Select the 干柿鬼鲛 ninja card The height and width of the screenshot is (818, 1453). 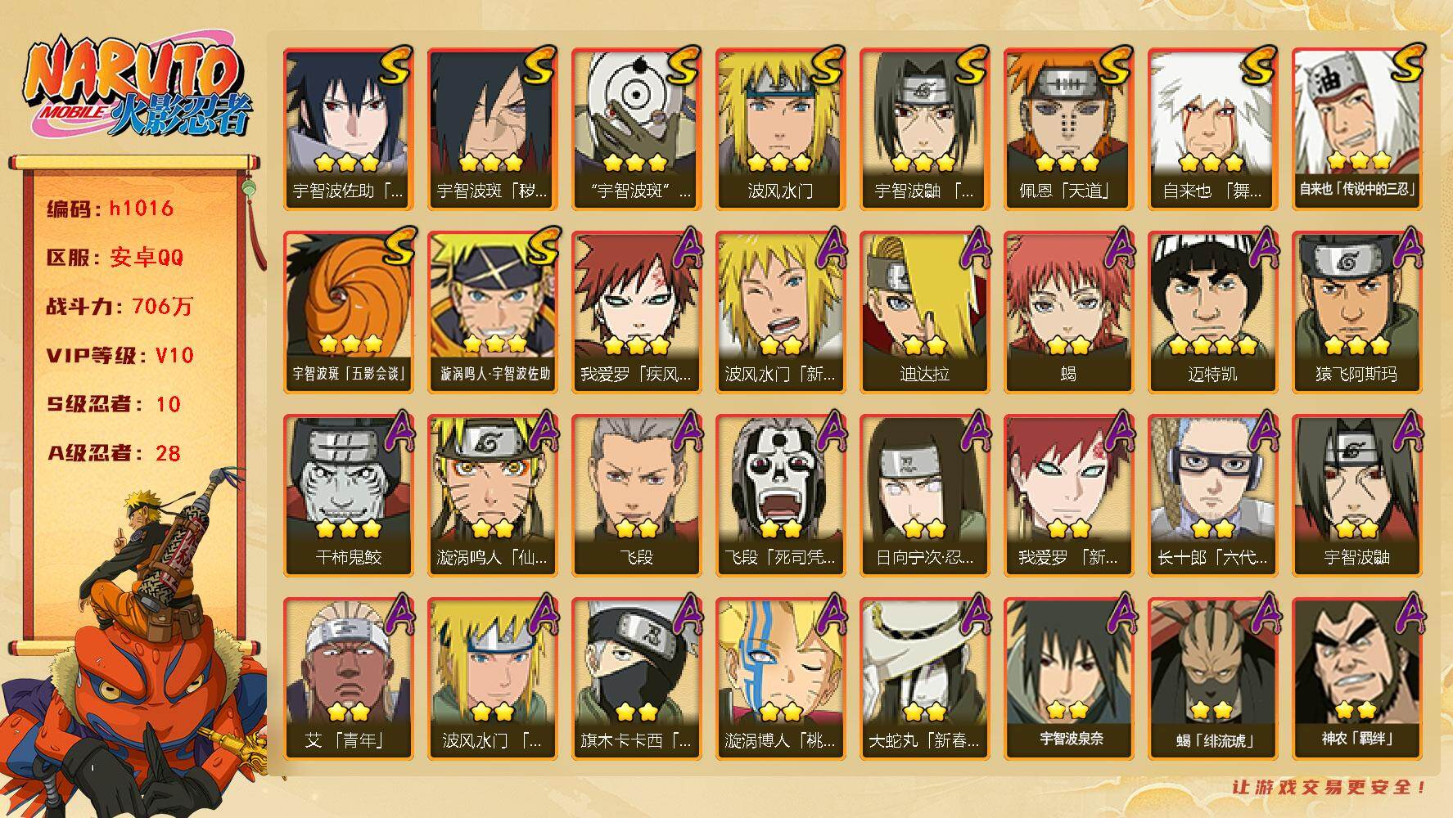pyautogui.click(x=348, y=496)
